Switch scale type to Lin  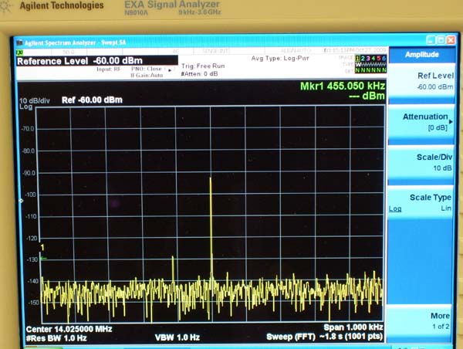click(446, 208)
